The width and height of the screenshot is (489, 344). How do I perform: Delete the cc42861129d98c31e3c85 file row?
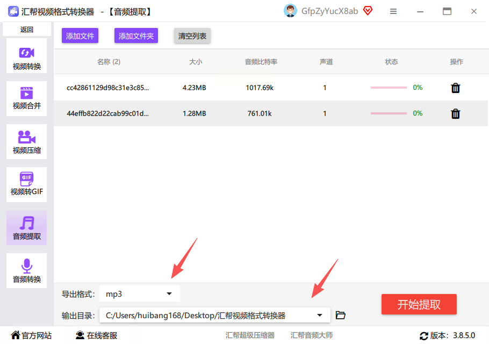[455, 88]
